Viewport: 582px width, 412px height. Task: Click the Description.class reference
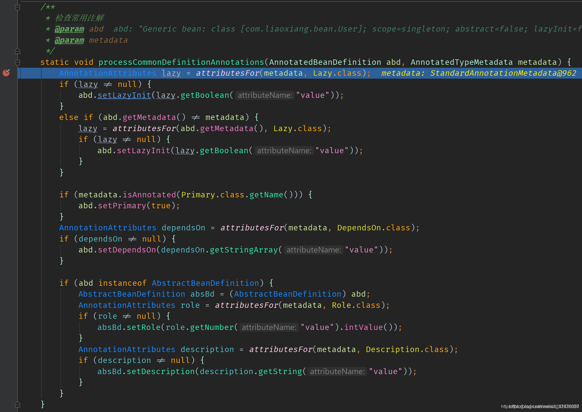tap(407, 349)
